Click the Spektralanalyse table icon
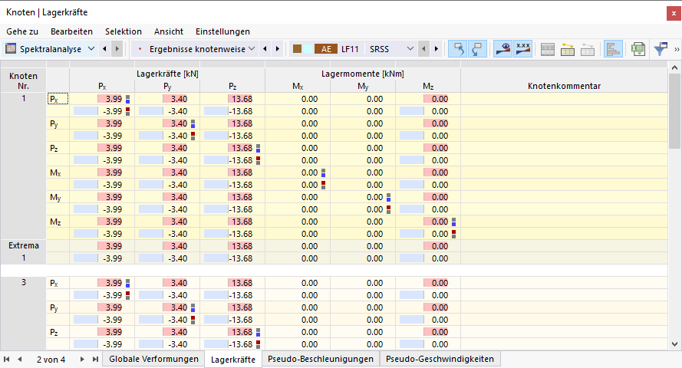 (11, 48)
